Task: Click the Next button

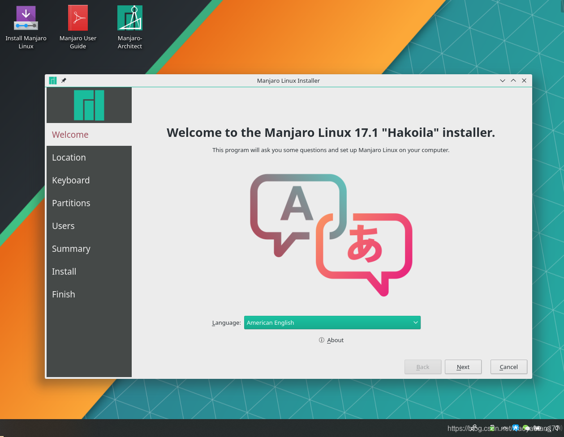Action: click(x=463, y=367)
